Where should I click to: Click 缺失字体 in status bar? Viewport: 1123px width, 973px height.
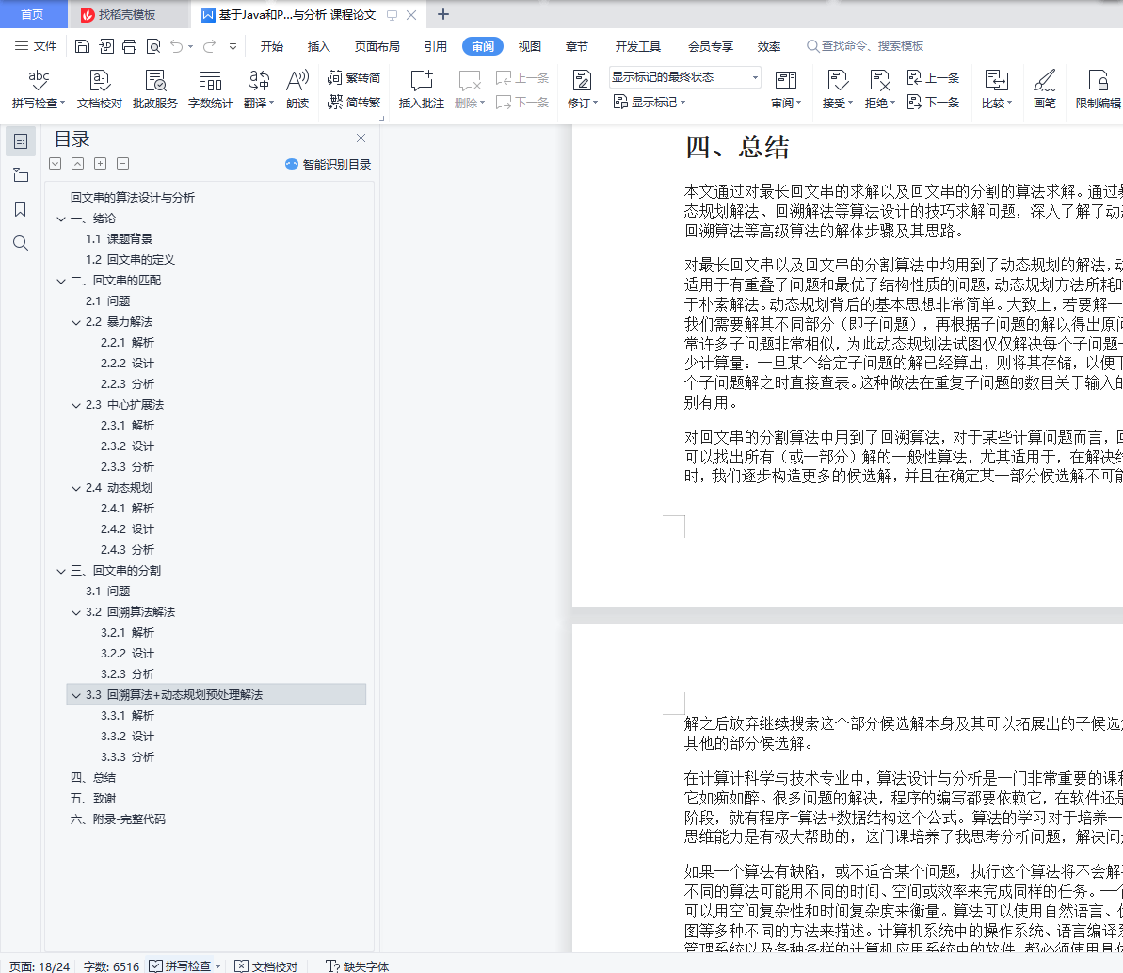(x=357, y=965)
